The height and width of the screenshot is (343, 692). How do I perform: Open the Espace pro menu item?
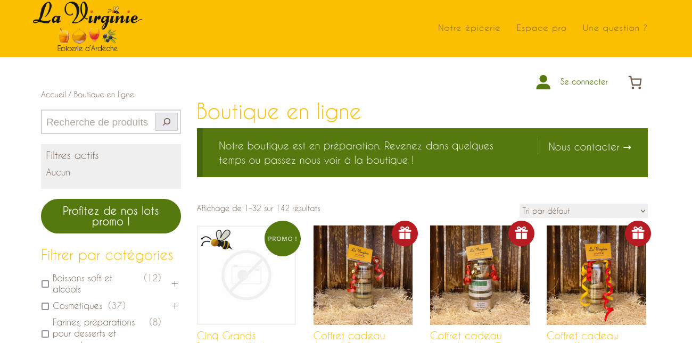(541, 28)
